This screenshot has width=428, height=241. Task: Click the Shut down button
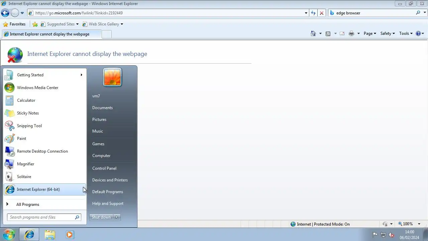[101, 217]
